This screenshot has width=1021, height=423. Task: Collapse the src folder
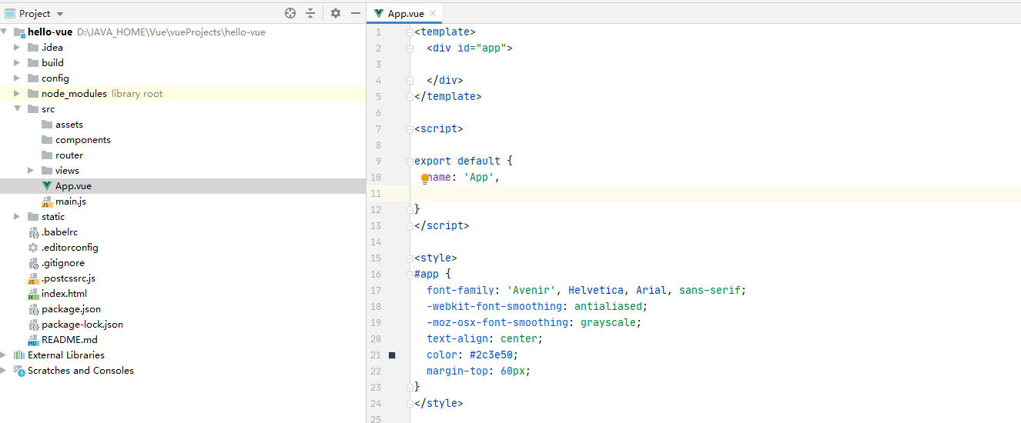pyautogui.click(x=18, y=109)
